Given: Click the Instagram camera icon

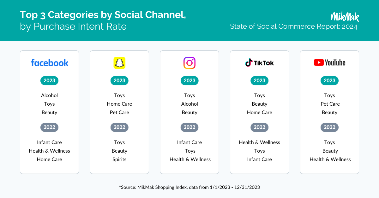Looking at the screenshot, I should [189, 63].
